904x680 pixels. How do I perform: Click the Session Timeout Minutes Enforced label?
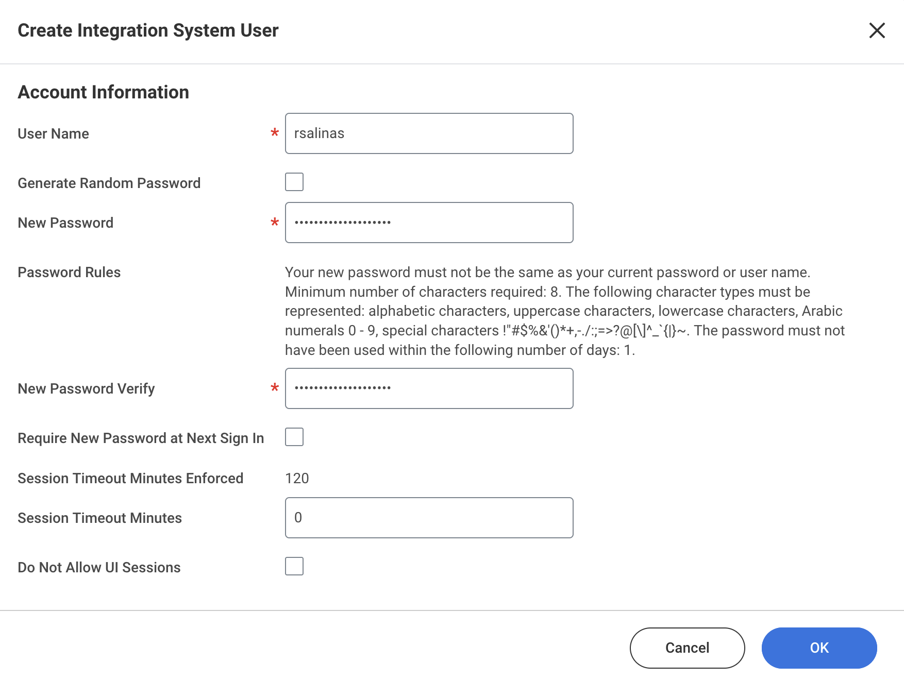pos(130,478)
